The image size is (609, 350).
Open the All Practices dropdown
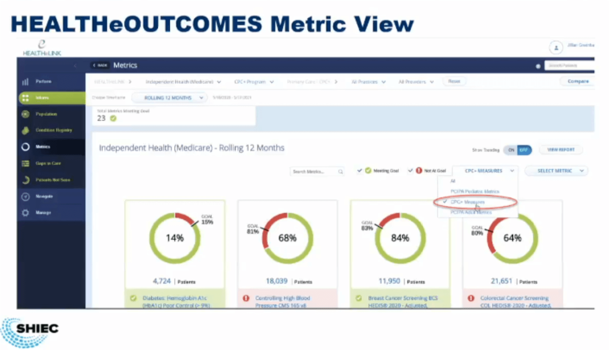pos(368,82)
